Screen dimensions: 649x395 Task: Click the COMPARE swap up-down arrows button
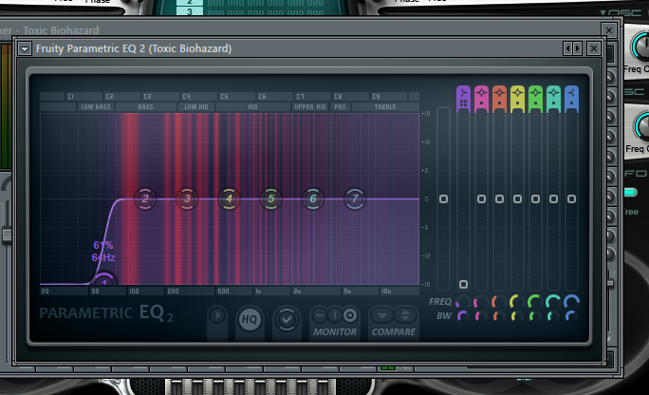405,315
